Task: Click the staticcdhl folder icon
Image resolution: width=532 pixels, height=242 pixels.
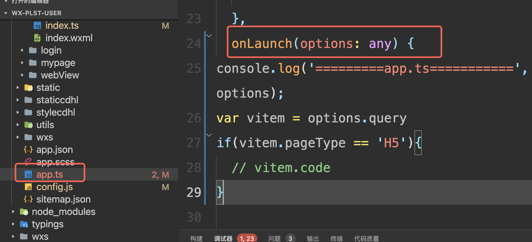Action: (28, 100)
